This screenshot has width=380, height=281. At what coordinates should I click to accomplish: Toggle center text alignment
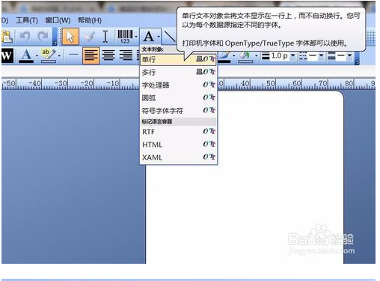tap(108, 55)
